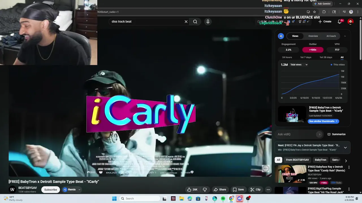Open options for Hit The Road Jack video
362x203 pixels.
click(x=349, y=189)
